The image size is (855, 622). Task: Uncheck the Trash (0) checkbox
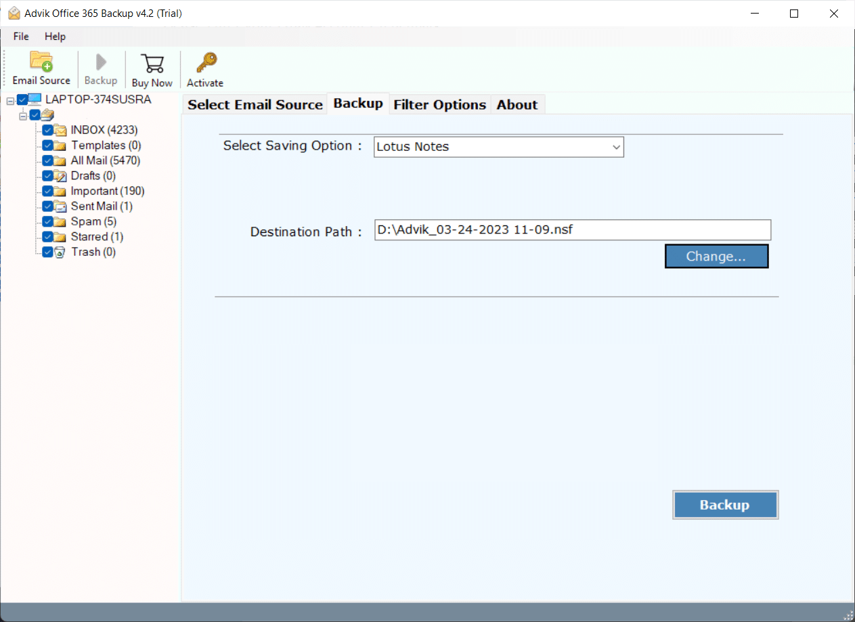point(47,252)
